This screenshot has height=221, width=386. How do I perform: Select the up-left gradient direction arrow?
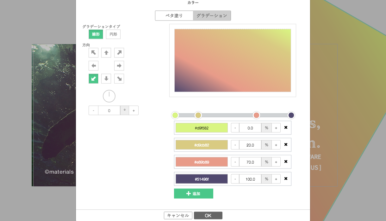[x=93, y=53]
